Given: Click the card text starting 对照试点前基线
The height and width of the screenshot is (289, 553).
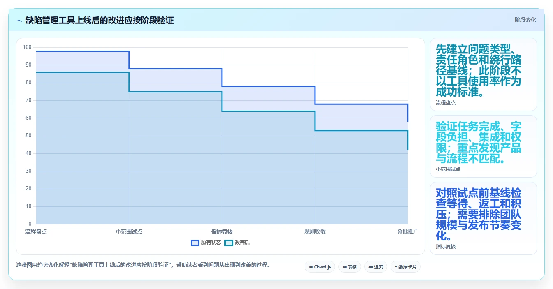Looking at the screenshot, I should 479,214.
